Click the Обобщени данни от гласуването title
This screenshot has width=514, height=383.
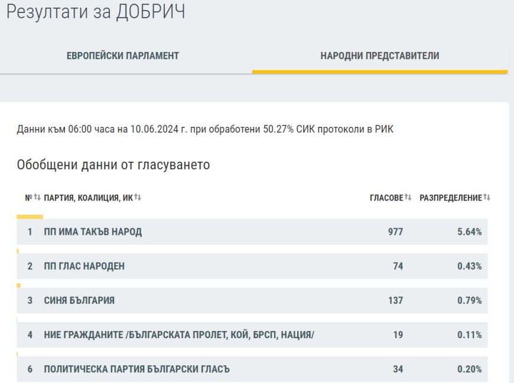click(x=113, y=165)
